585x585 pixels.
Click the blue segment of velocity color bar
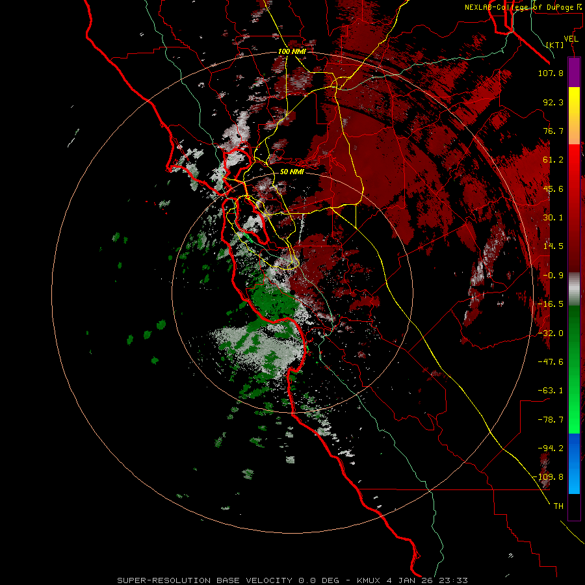point(574,463)
